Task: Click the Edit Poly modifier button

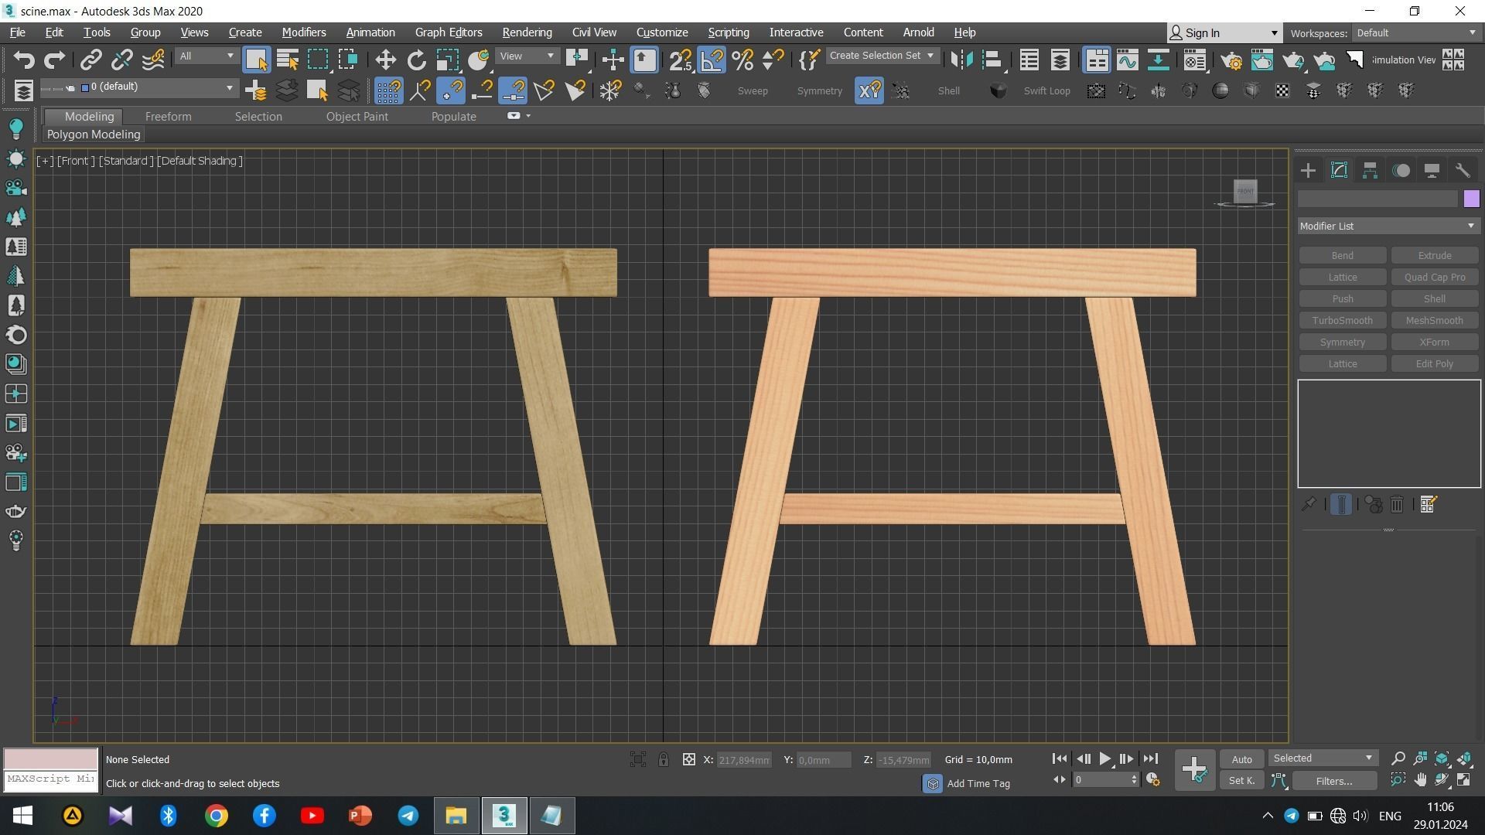Action: (1434, 364)
